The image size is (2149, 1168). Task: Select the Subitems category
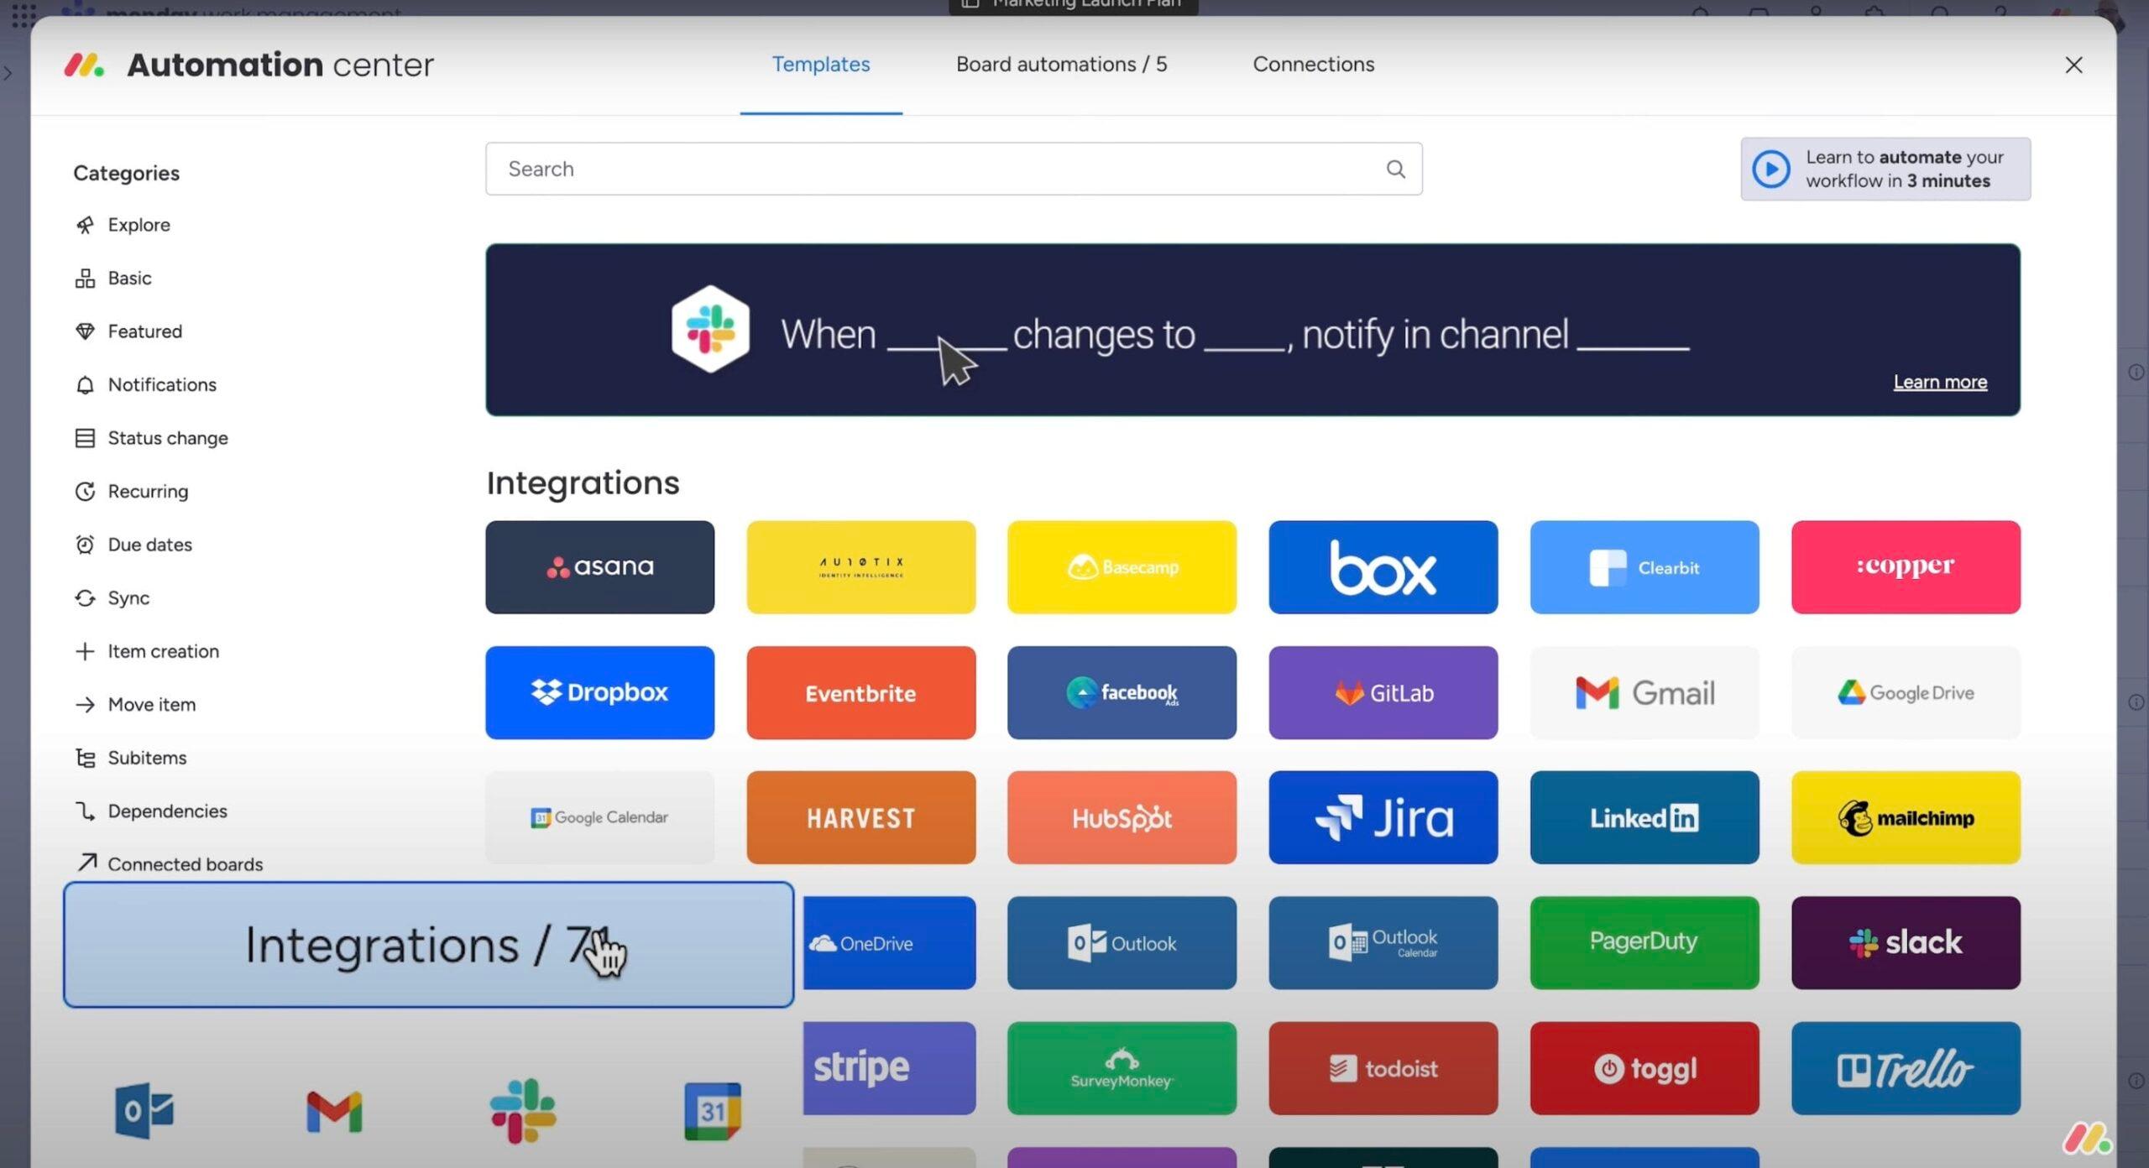[x=130, y=758]
